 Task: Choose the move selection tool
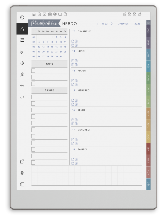[22, 63]
